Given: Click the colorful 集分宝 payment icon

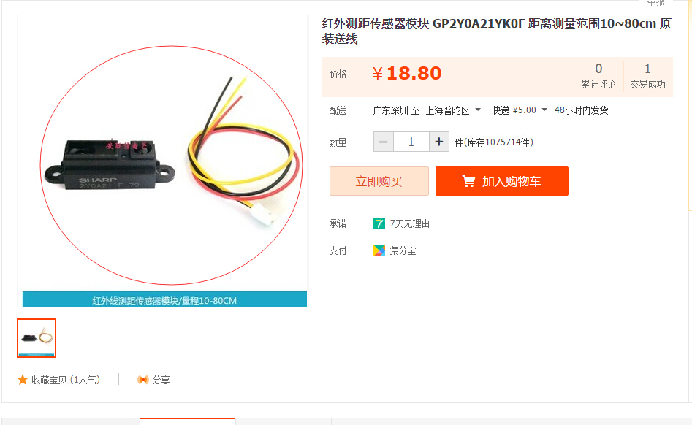Looking at the screenshot, I should point(379,250).
